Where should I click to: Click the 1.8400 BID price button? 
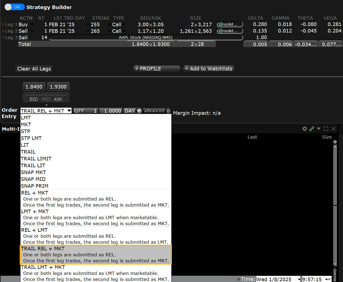34,86
